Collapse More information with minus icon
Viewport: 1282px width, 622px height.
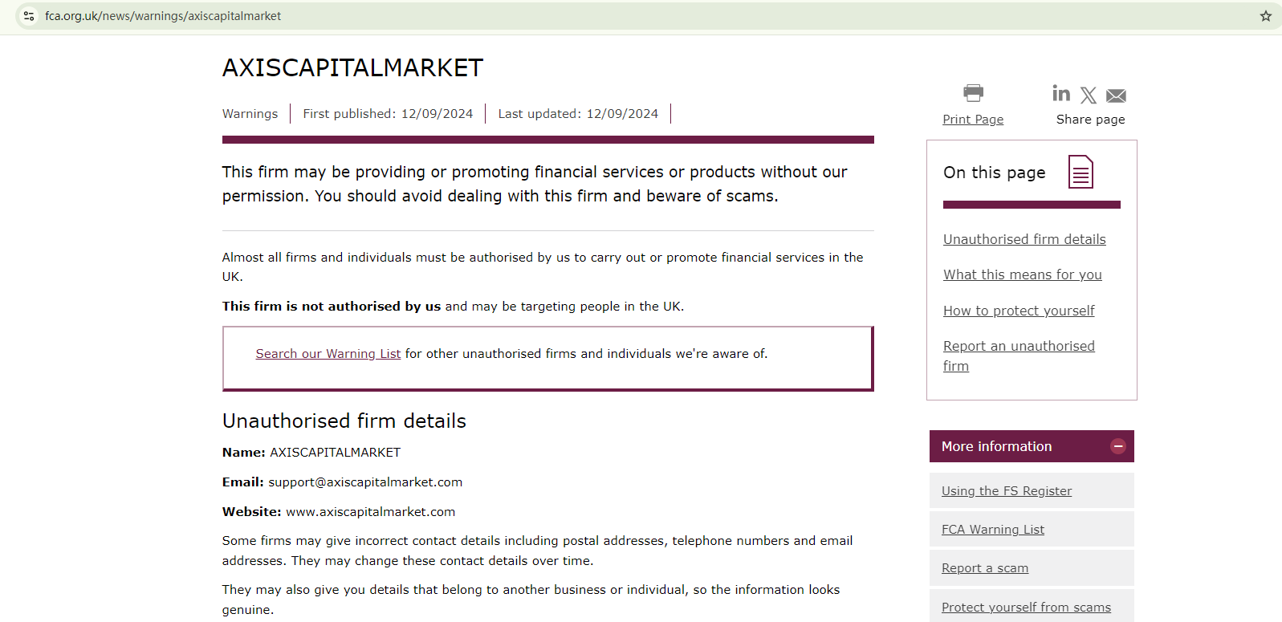(x=1117, y=446)
